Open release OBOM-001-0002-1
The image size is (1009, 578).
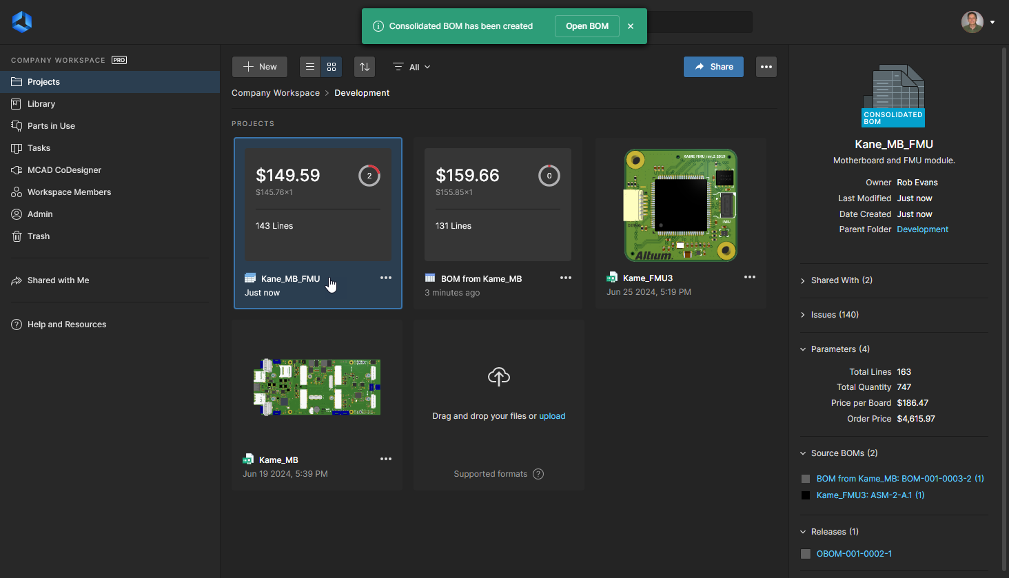pos(854,554)
